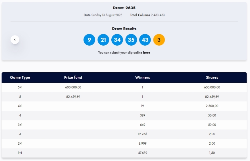Click the Prize fund column header

(x=73, y=77)
